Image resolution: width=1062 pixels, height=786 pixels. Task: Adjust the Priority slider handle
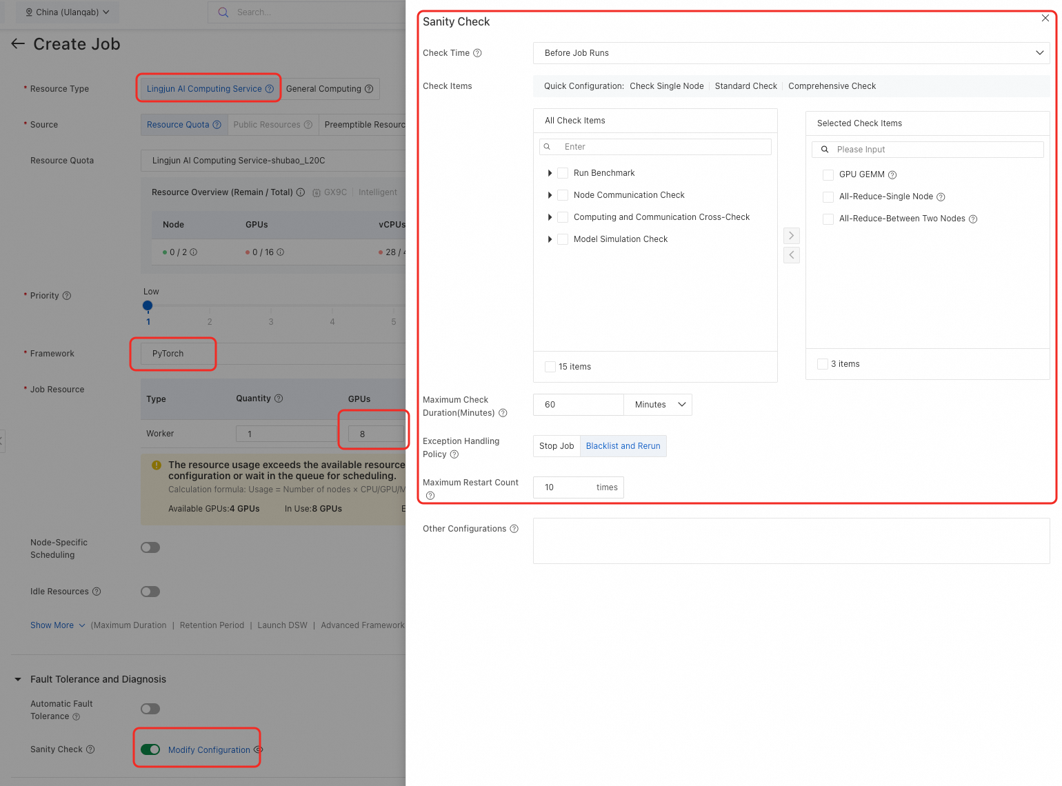pos(148,305)
